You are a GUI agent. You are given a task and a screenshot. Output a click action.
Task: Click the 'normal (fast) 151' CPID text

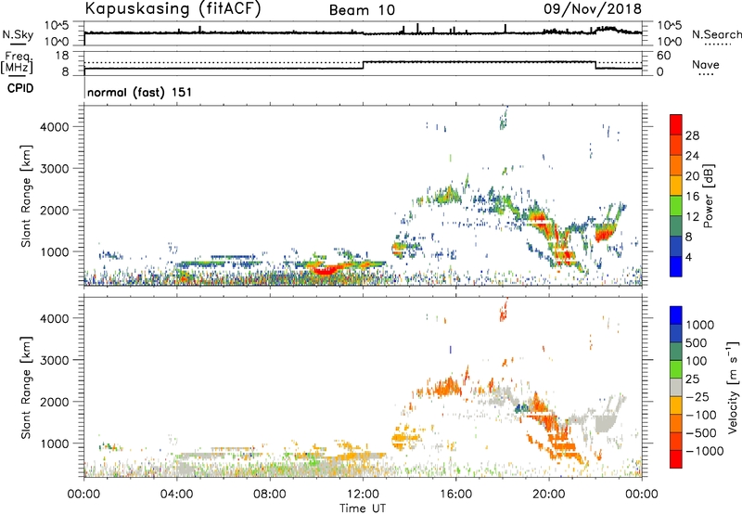click(140, 92)
